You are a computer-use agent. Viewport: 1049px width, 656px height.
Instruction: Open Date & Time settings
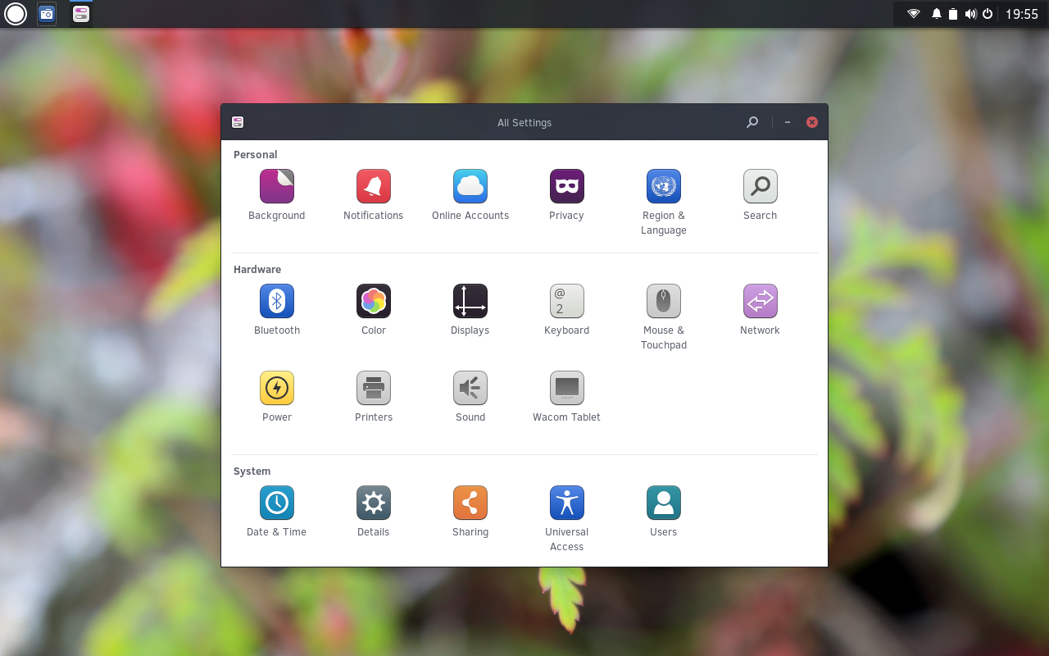(x=276, y=503)
